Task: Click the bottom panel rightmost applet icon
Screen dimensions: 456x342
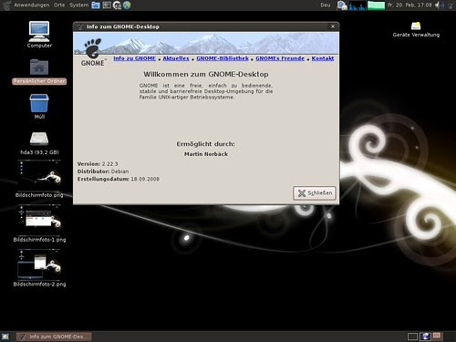Action: [x=437, y=336]
